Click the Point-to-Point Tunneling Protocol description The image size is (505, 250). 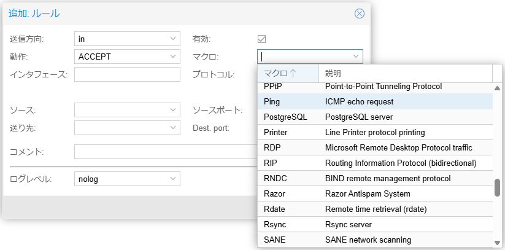click(384, 87)
